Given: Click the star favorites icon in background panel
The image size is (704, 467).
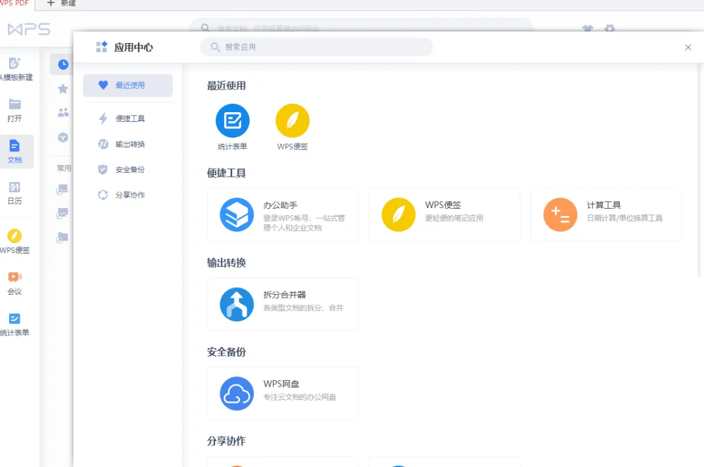Looking at the screenshot, I should pyautogui.click(x=63, y=89).
